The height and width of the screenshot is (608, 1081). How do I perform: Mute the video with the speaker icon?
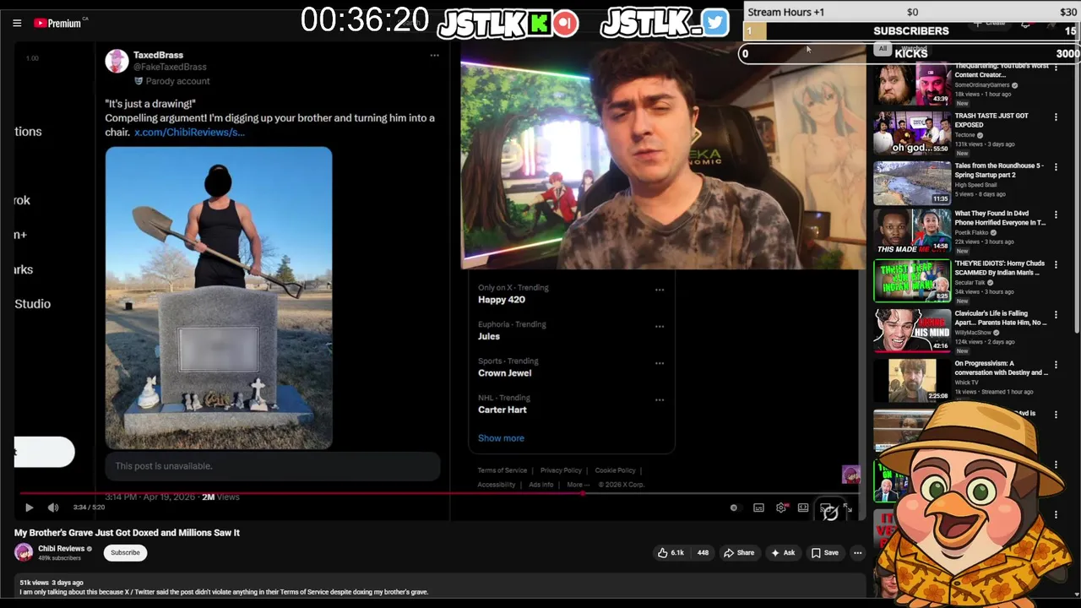click(x=53, y=508)
